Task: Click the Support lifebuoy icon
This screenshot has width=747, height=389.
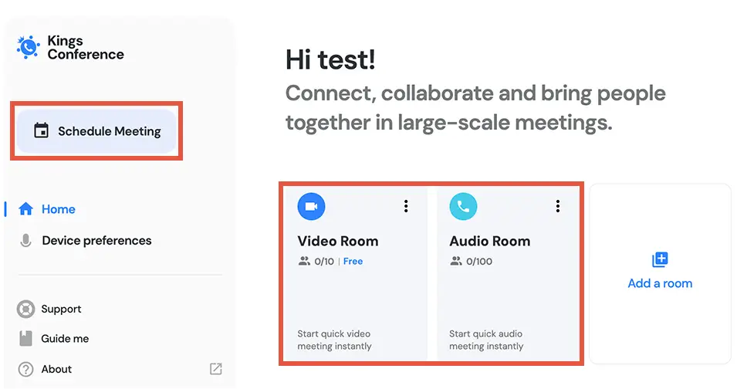Action: [x=25, y=310]
